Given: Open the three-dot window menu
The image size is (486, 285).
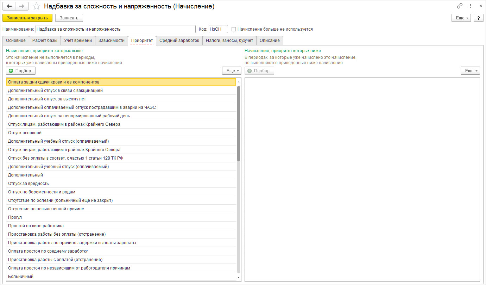Looking at the screenshot, I should pos(471,6).
